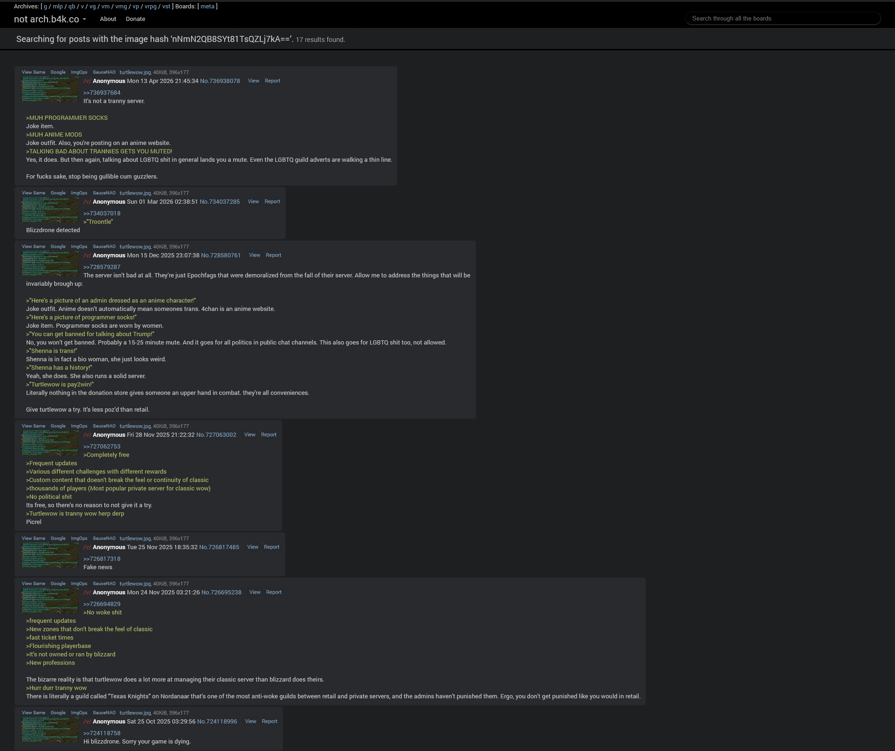This screenshot has height=751, width=895.
Task: Open the 'not arch.b4k.co' site dropdown
Action: pos(50,19)
